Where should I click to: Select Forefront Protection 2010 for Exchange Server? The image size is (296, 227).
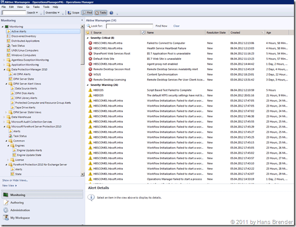coord(40,164)
